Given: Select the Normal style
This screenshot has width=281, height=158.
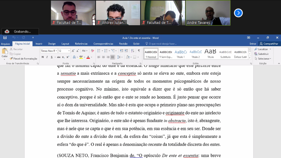Looking at the screenshot, I should 151,54.
